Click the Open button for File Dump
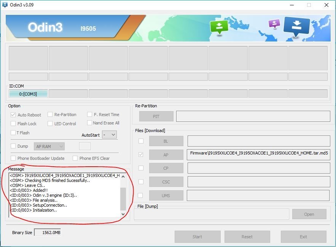The height and width of the screenshot is (247, 336). click(309, 214)
